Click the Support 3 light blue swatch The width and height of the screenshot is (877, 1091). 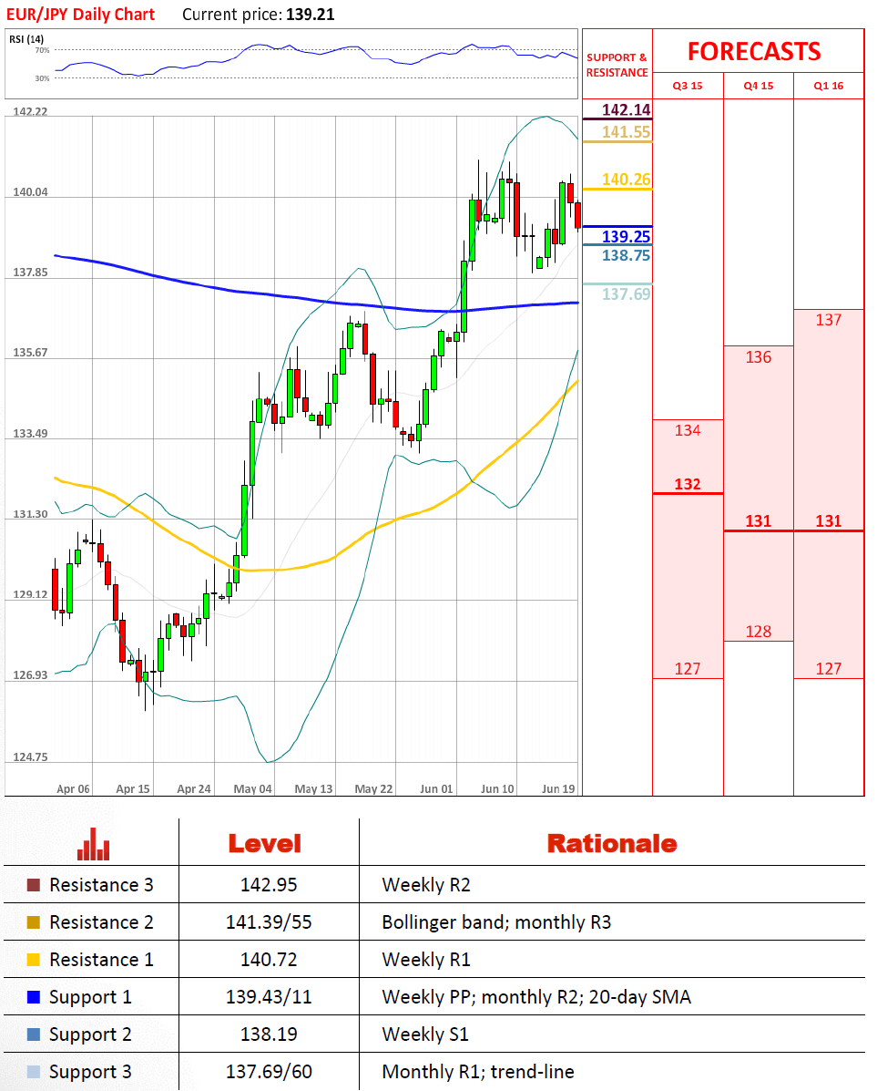pyautogui.click(x=34, y=1072)
